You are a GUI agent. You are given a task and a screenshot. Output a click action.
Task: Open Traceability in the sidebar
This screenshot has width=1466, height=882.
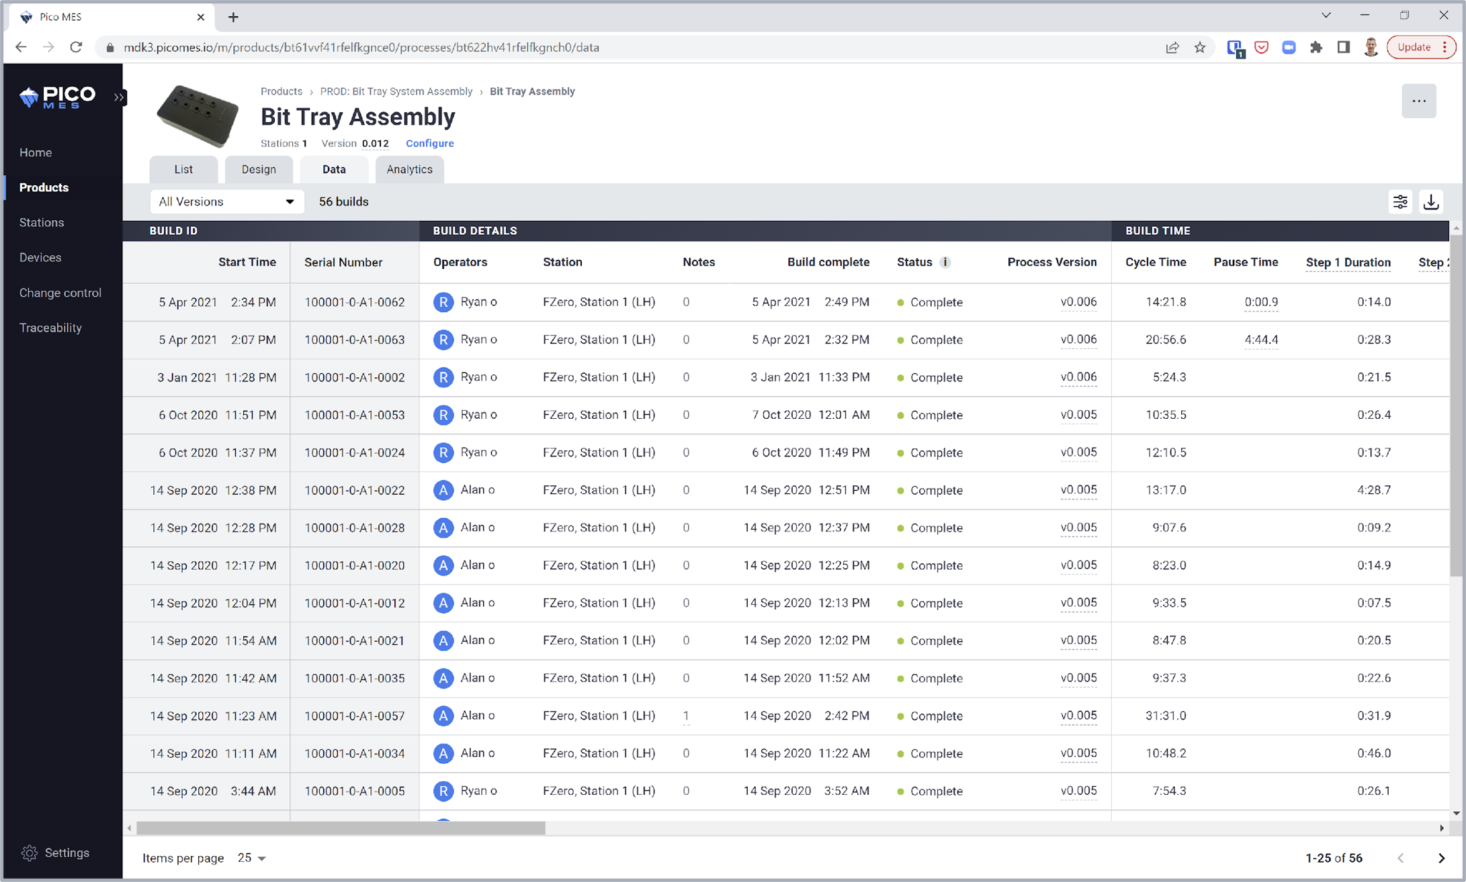[50, 328]
